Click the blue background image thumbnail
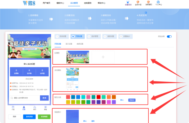This screenshot has height=123, width=189. pyautogui.click(x=72, y=116)
